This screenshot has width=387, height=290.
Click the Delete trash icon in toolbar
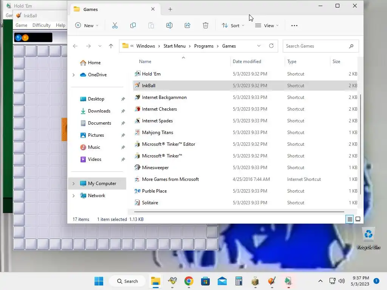[x=206, y=25]
